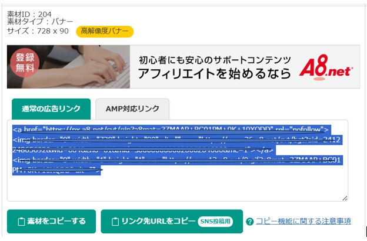This screenshot has width=367, height=241.
Task: Click the green question mark help icon
Action: coord(250,222)
